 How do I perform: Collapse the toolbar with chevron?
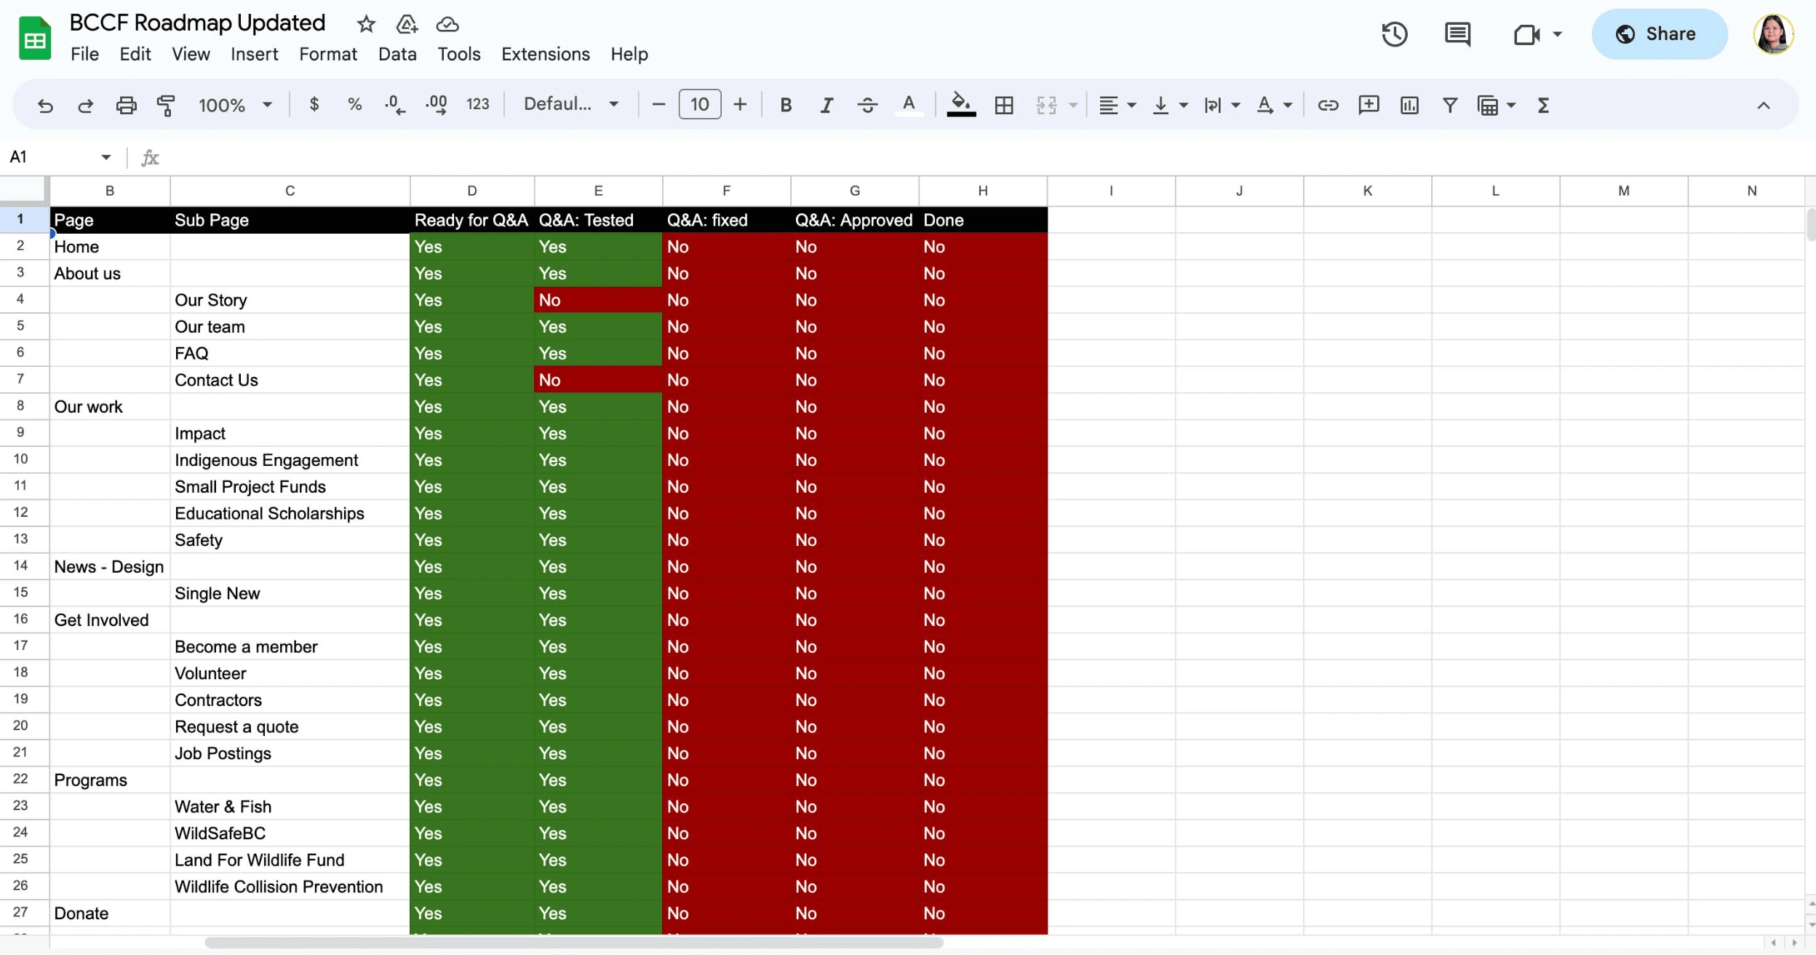tap(1764, 106)
